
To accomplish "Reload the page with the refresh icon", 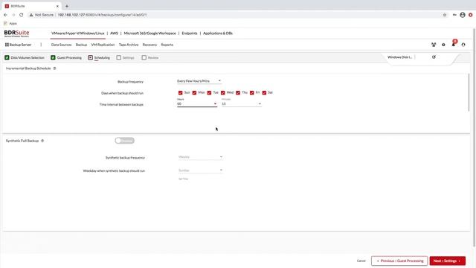I will 22,15.
